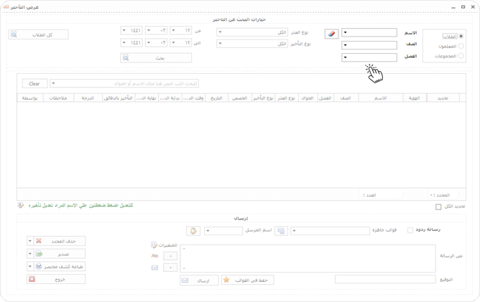Open the excuse type (نوع العذر) dropdown
The width and height of the screenshot is (480, 302).
click(x=252, y=32)
